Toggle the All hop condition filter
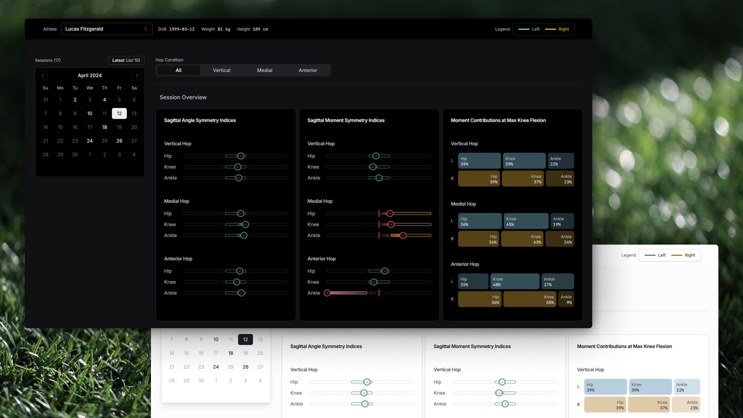 (178, 70)
